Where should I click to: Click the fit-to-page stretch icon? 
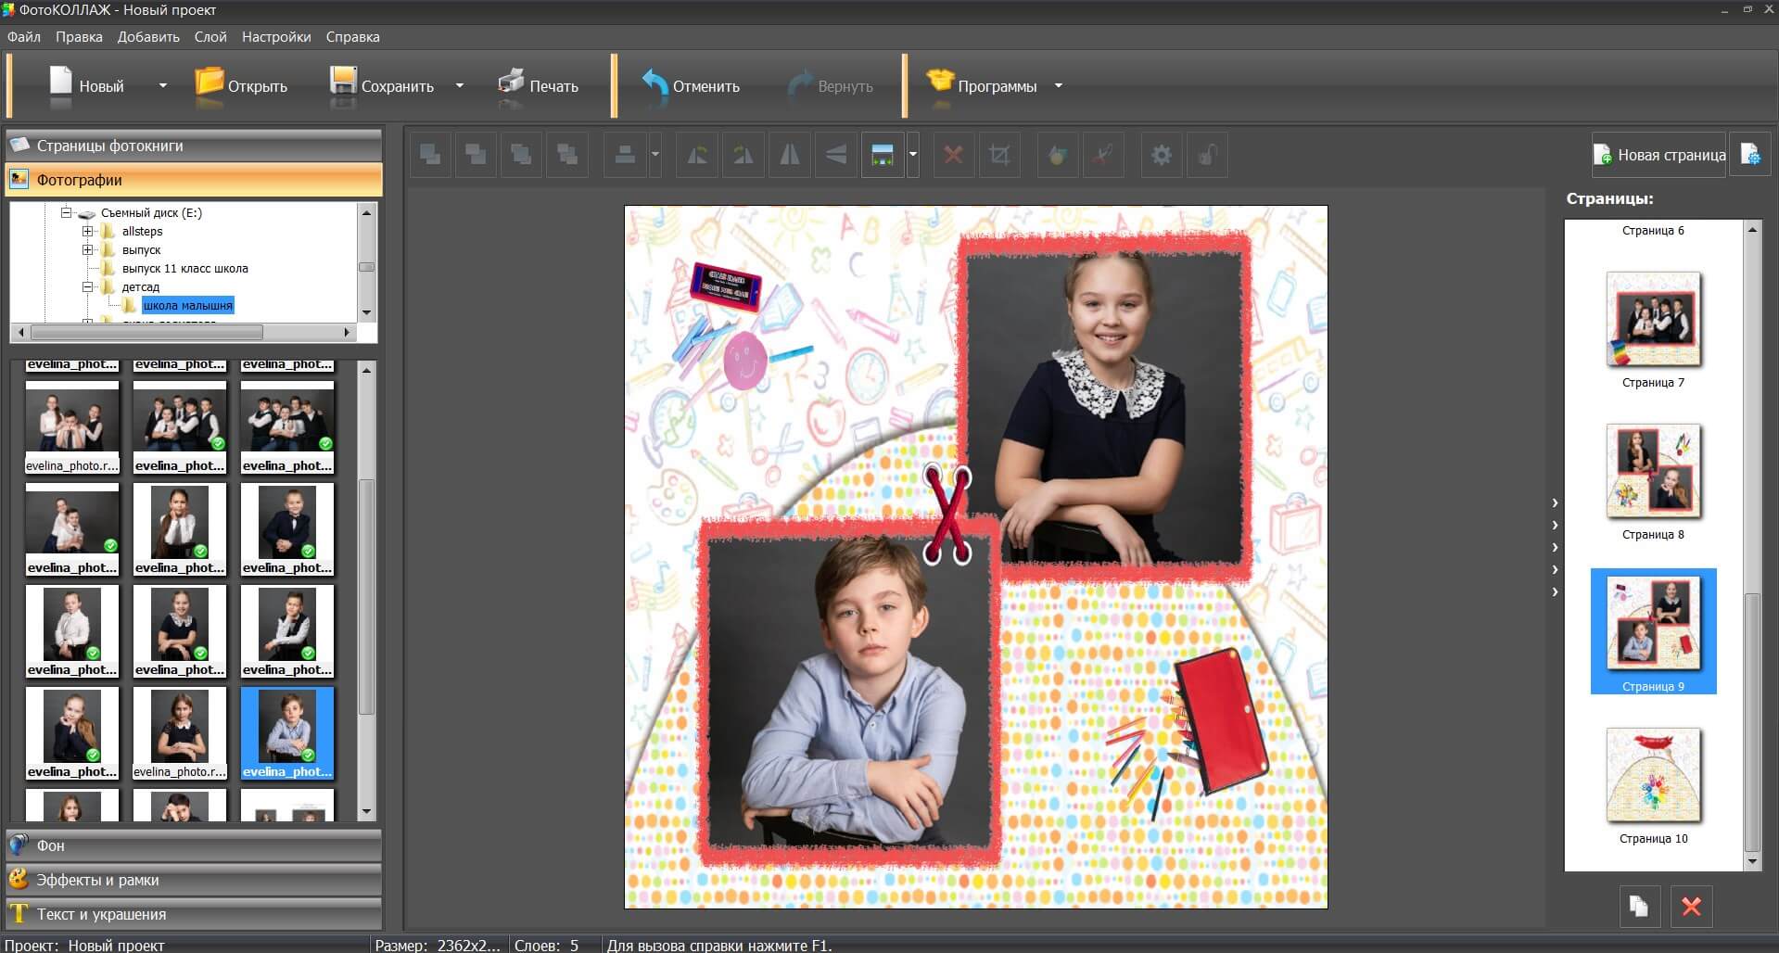click(882, 155)
